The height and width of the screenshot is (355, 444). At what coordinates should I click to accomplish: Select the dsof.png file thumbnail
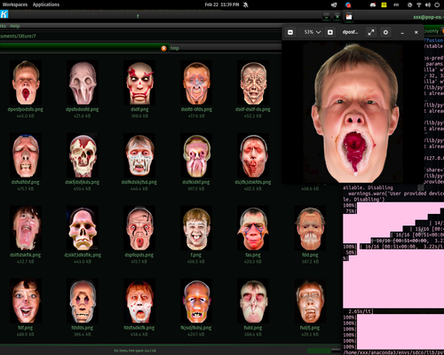(x=139, y=83)
